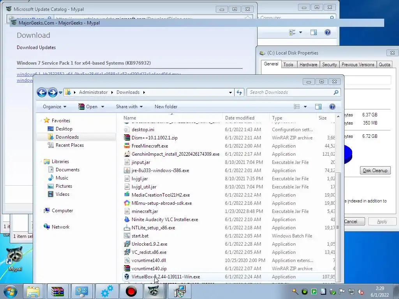The image size is (399, 299).
Task: Select the vcruntime140.dll file name
Action: pyautogui.click(x=148, y=260)
